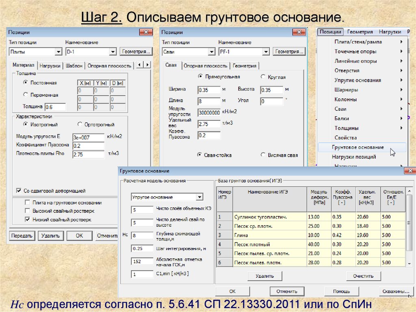Open Позиции menu in menu bar

330,32
